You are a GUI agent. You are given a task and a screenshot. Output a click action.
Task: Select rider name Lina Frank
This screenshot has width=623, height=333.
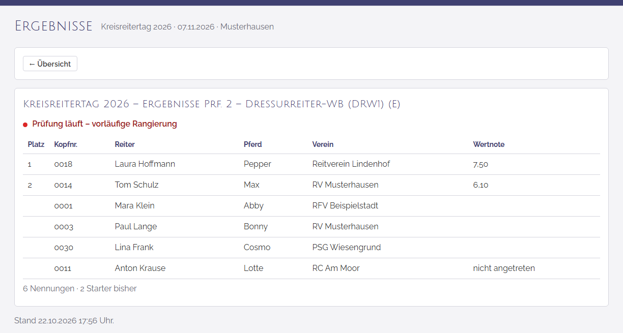point(134,248)
